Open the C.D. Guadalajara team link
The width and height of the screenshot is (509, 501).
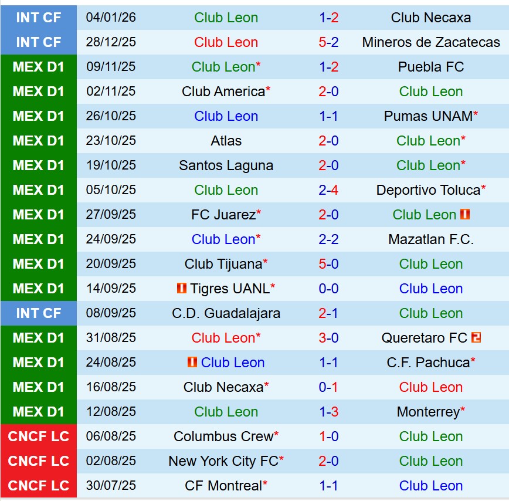[226, 313]
